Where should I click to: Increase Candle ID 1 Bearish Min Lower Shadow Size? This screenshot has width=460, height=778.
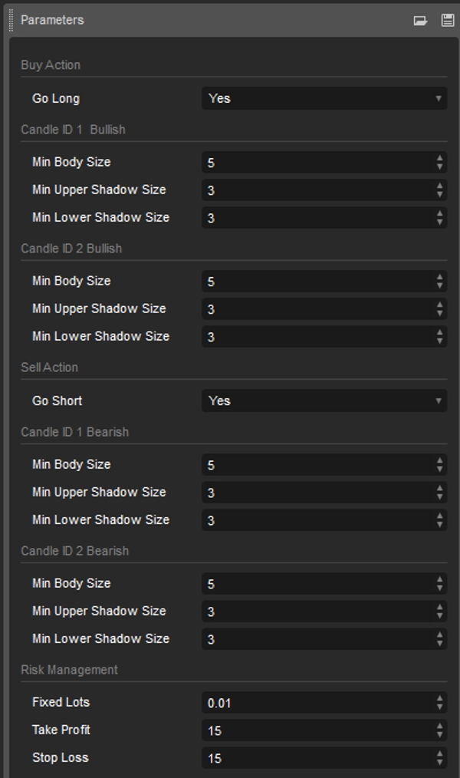pos(440,516)
